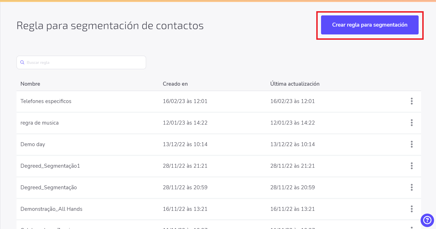Click the Última actualización column header
This screenshot has height=229, width=436.
[295, 84]
